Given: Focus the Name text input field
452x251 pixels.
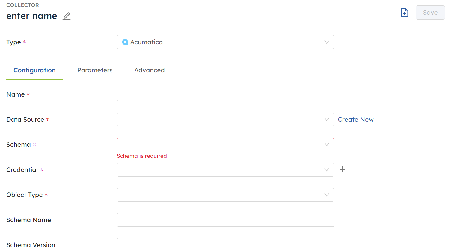Looking at the screenshot, I should point(225,94).
